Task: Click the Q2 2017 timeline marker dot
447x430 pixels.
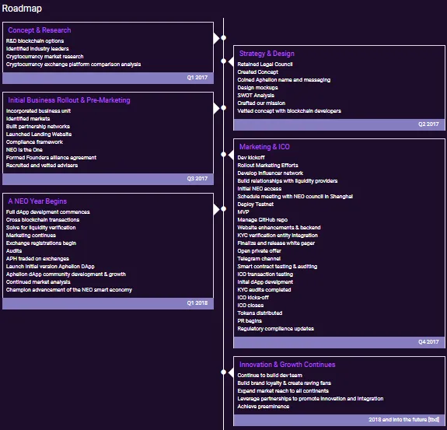Action: [224, 61]
